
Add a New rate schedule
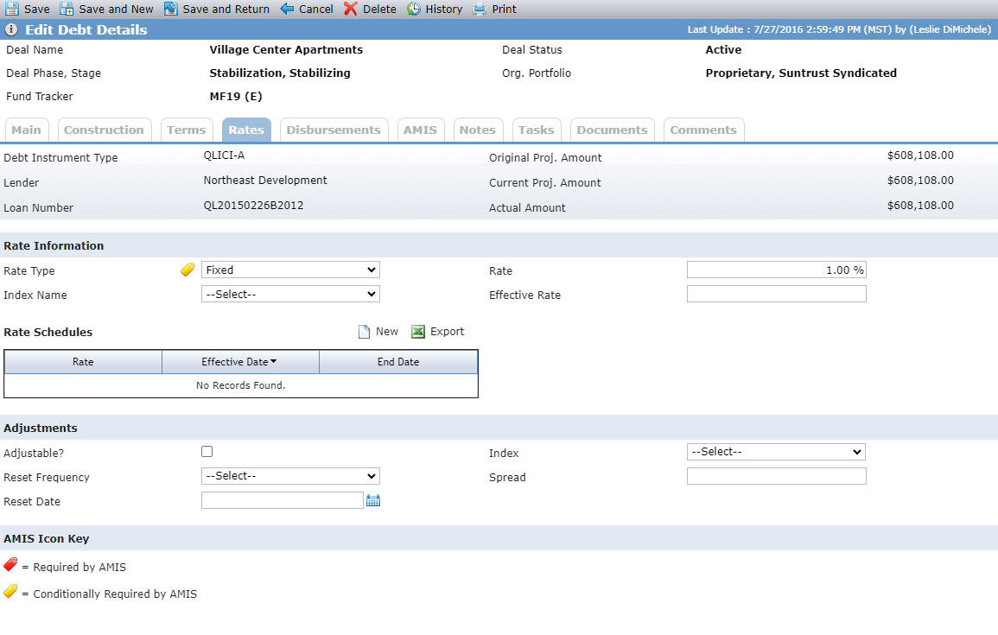click(378, 332)
